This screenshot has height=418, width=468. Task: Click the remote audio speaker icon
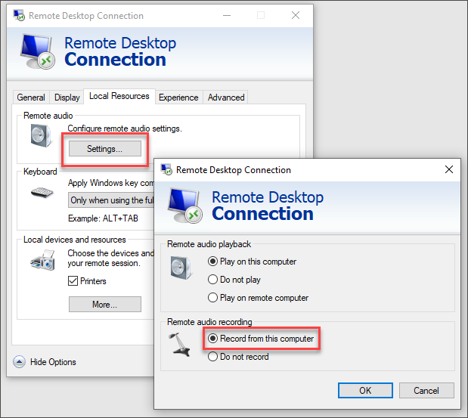[41, 136]
